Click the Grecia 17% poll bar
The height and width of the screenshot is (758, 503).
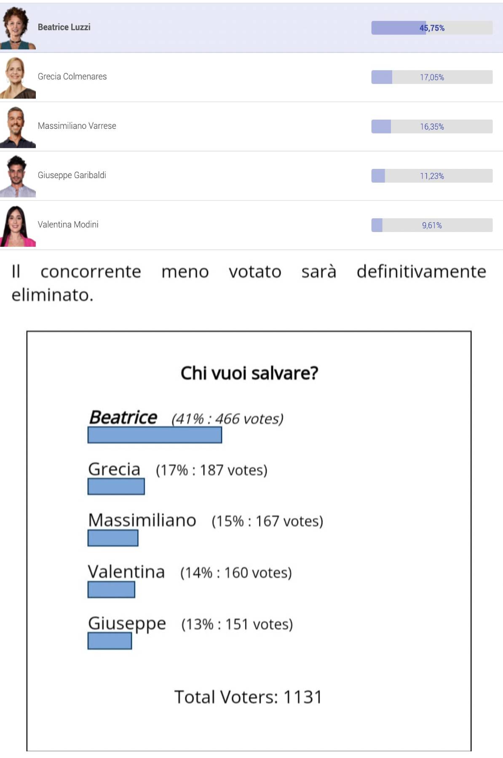pos(116,486)
